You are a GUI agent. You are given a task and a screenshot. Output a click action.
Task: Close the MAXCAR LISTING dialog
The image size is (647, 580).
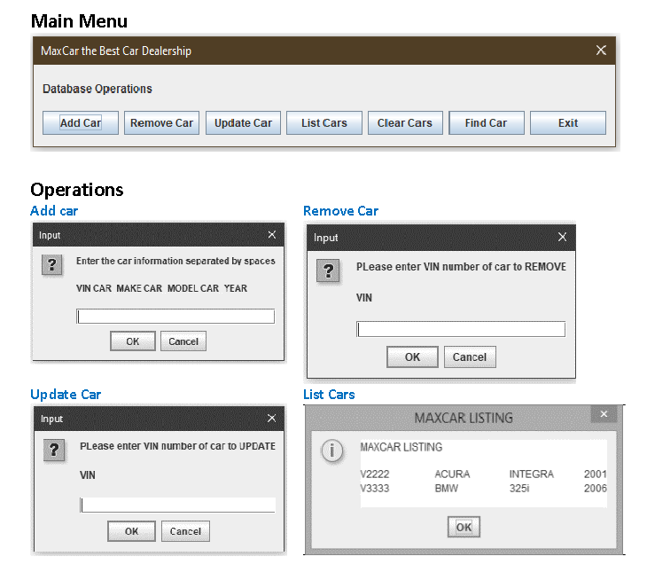tap(604, 414)
